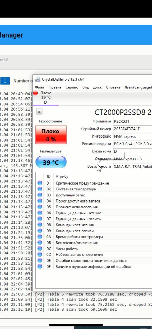
Task: Select row 0B Включения/отключения
Action: 94,243
